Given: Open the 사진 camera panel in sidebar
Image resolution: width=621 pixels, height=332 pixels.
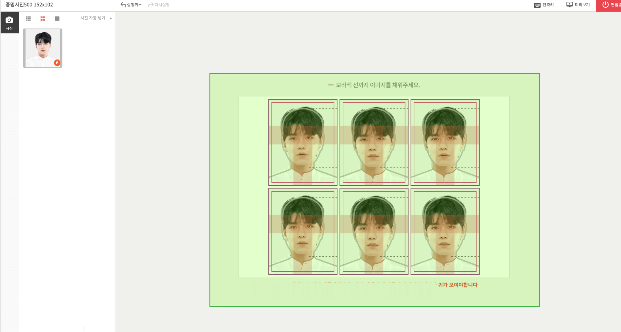Looking at the screenshot, I should tap(9, 23).
